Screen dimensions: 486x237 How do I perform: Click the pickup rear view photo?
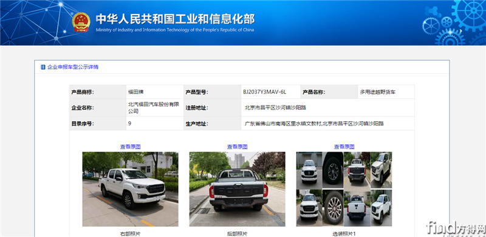tap(237, 189)
